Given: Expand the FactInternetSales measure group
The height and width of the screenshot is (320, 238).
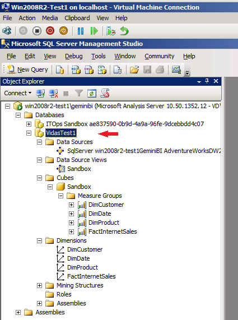Looking at the screenshot, I should (x=71, y=231).
